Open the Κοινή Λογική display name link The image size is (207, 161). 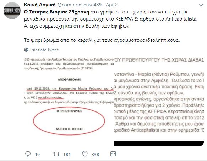coord(40,5)
